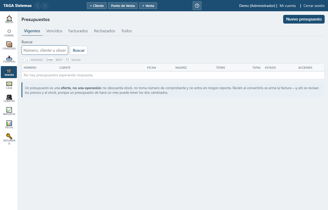The height and width of the screenshot is (210, 328).
Task: Click the Buscar button
Action: pyautogui.click(x=79, y=50)
